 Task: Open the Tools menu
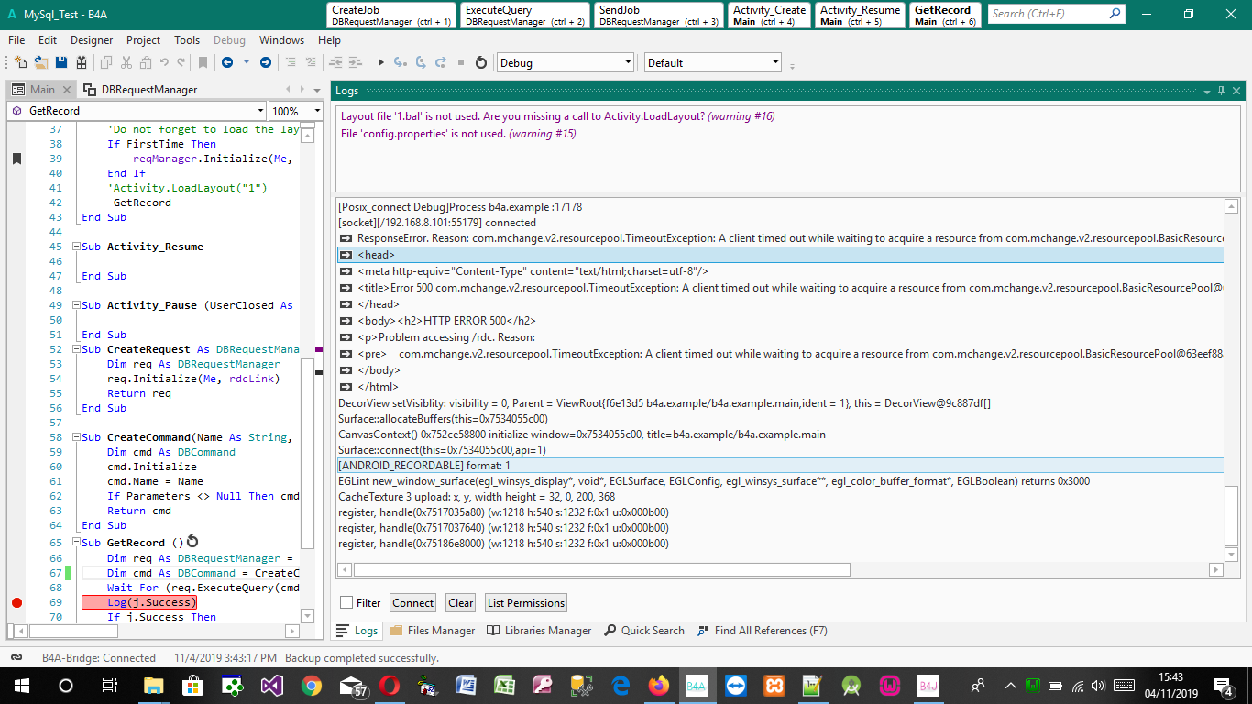tap(187, 39)
